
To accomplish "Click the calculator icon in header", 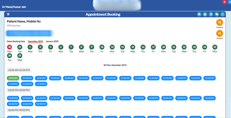I will tap(211, 14).
